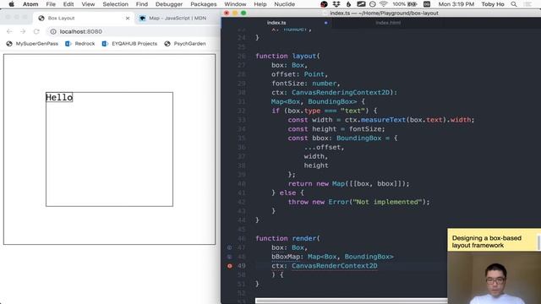Click 'BoundingBox' type on line 35

358,138
